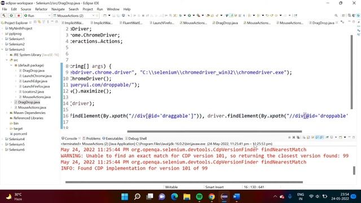Click the Writable status bar entry
Screen dimensions: 361x203
(171, 187)
